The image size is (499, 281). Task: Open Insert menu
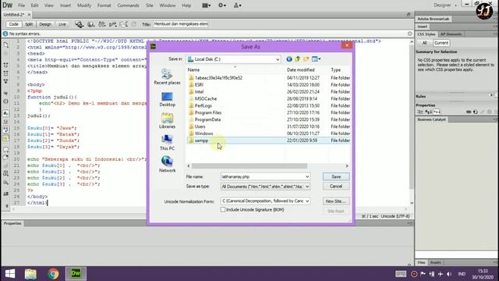(65, 5)
